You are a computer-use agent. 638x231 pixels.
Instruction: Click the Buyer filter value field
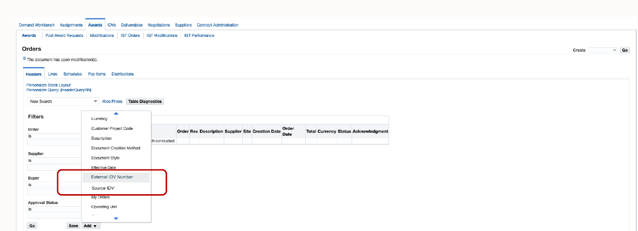[x=54, y=191]
